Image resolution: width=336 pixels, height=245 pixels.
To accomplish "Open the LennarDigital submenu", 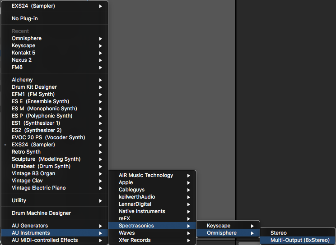I will coord(152,204).
